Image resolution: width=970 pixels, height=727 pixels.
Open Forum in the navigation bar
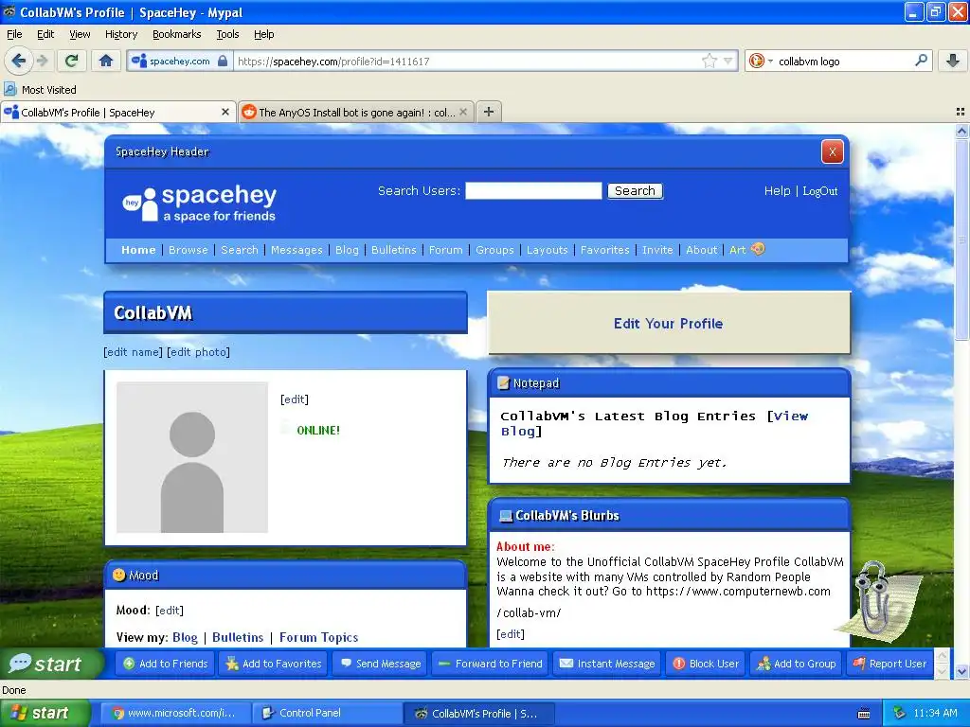pyautogui.click(x=445, y=250)
